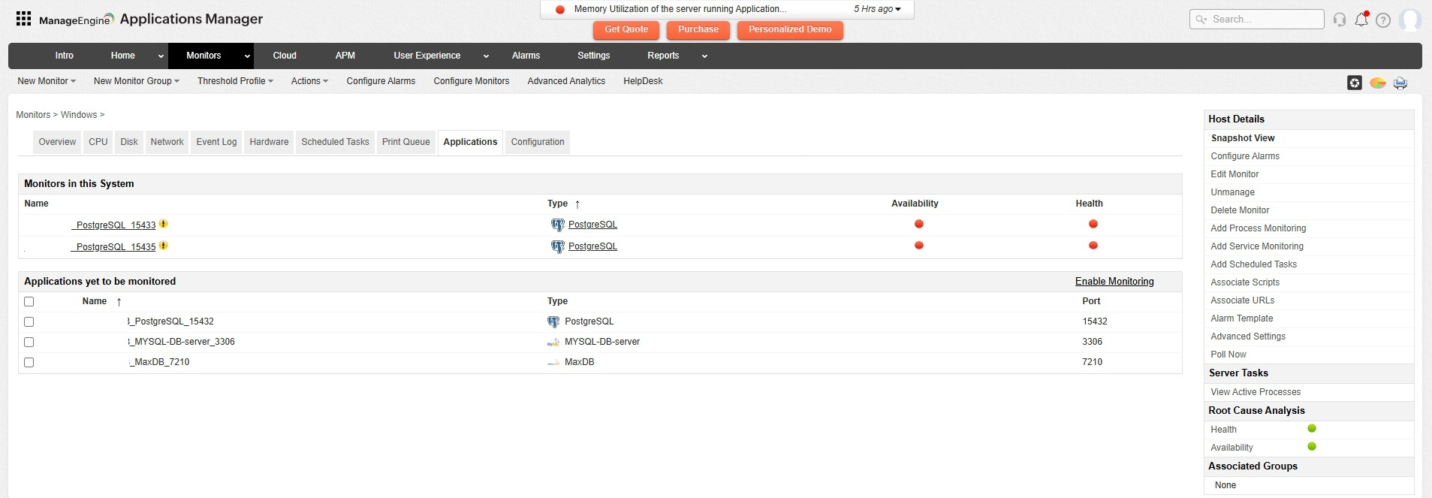Open the pie chart report icon
This screenshot has width=1432, height=498.
coord(1377,83)
